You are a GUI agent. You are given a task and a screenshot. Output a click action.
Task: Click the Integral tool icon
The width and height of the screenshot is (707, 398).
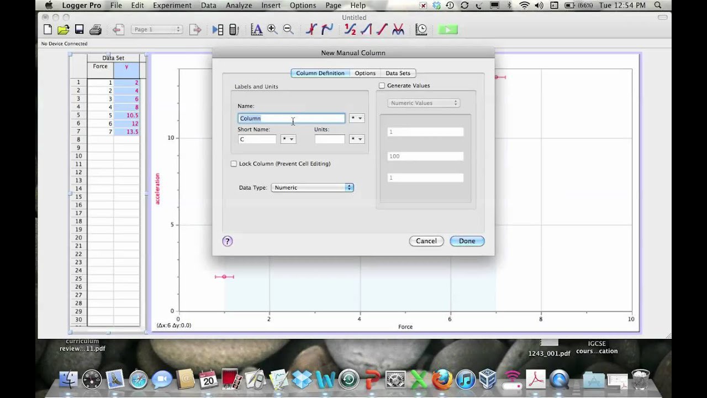point(366,30)
